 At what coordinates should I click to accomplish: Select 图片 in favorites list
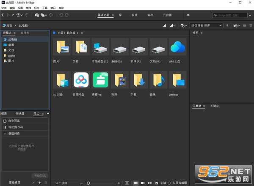(25, 61)
